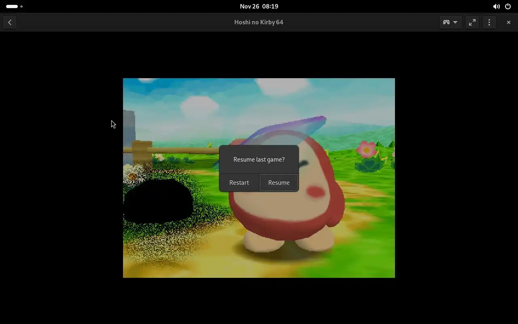Click Resume to continue last game
The height and width of the screenshot is (324, 518).
(x=279, y=183)
